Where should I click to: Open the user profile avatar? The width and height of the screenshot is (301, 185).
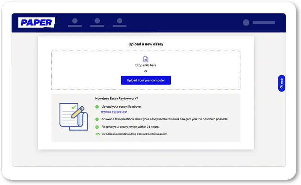tap(246, 23)
